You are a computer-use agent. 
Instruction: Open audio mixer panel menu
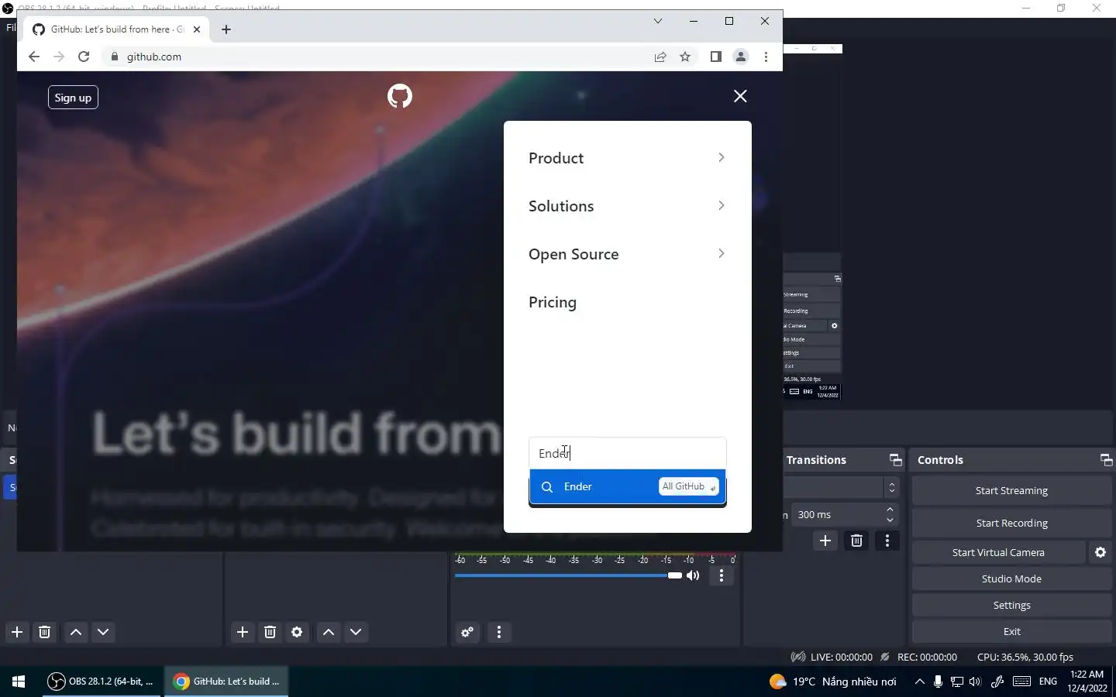499,632
